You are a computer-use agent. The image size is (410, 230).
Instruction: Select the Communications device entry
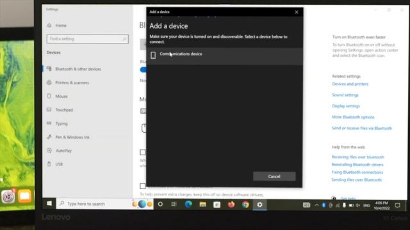225,56
